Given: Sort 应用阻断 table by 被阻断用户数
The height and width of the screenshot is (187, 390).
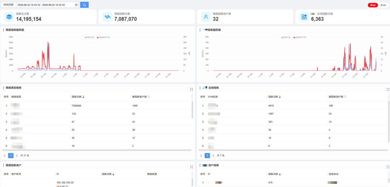Looking at the screenshot, I should [x=345, y=97].
